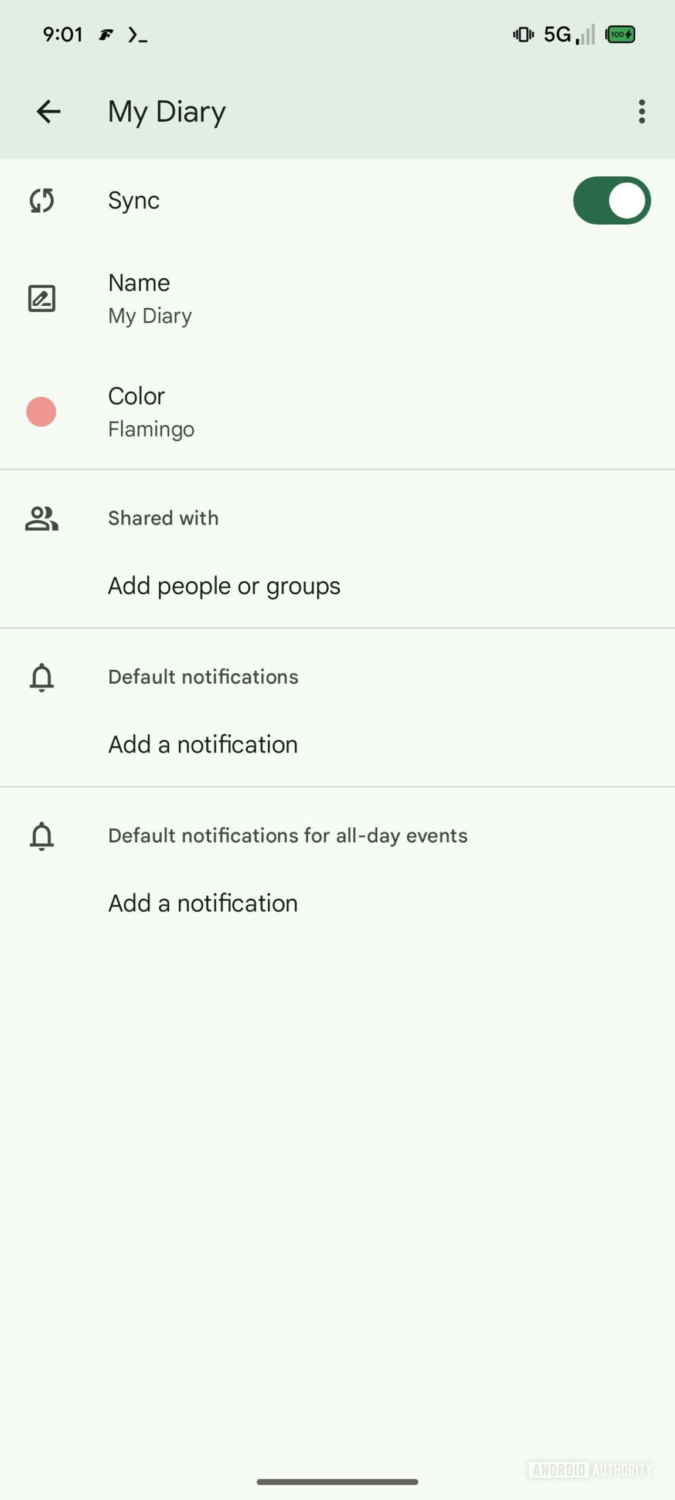Viewport: 675px width, 1500px height.
Task: Tap the Sync label row
Action: tap(134, 200)
